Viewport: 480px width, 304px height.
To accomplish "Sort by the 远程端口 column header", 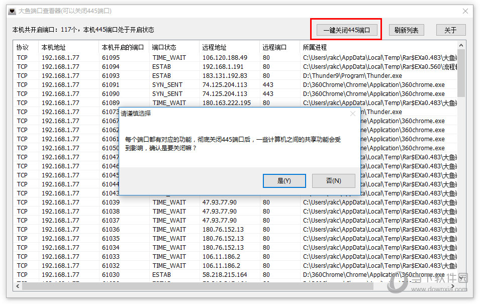I will [279, 47].
